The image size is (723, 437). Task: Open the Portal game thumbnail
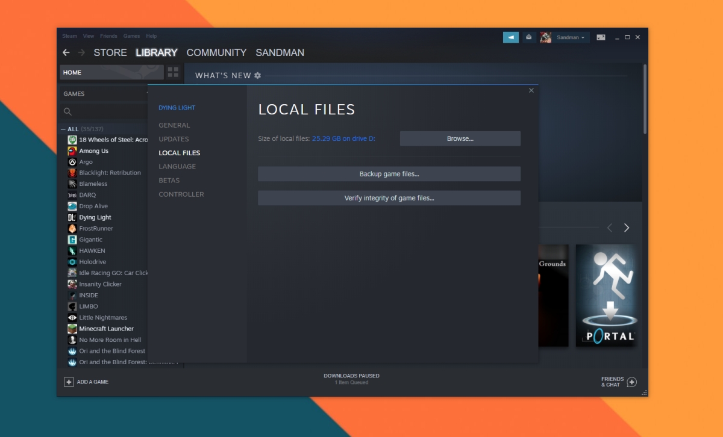[606, 295]
